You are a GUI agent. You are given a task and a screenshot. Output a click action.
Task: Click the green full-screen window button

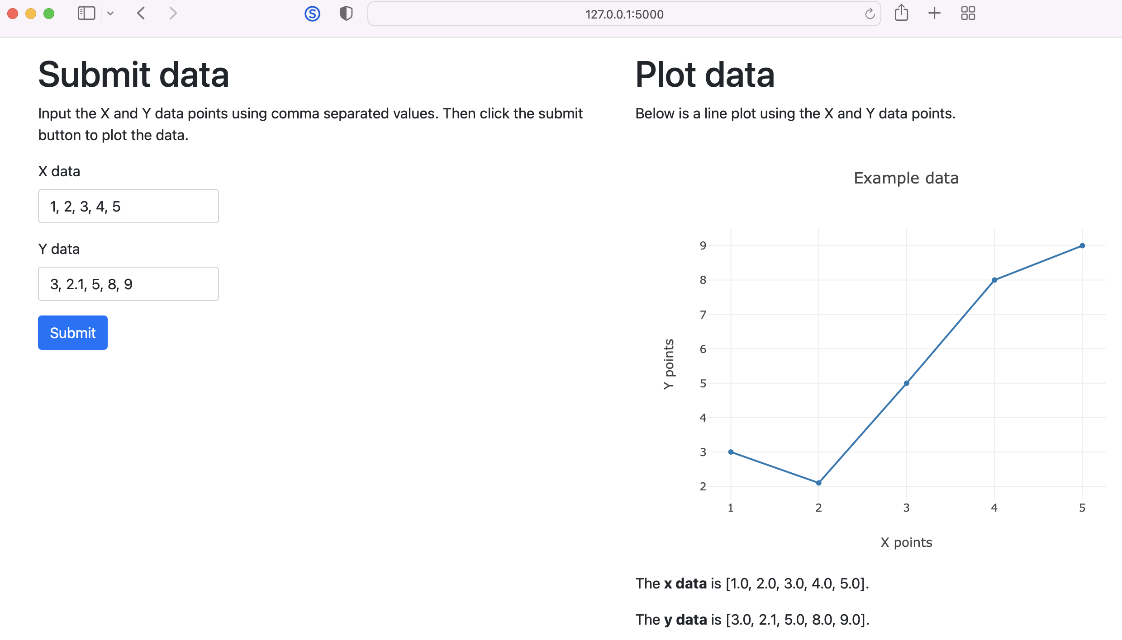[49, 14]
